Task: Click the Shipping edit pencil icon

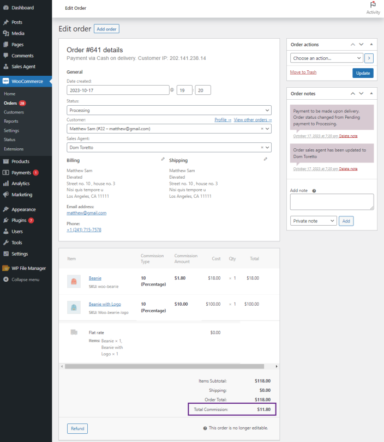Action: pos(266,159)
